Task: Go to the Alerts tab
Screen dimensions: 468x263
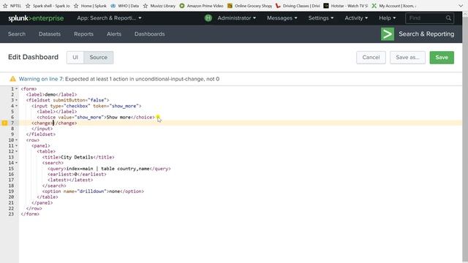Action: [x=114, y=34]
